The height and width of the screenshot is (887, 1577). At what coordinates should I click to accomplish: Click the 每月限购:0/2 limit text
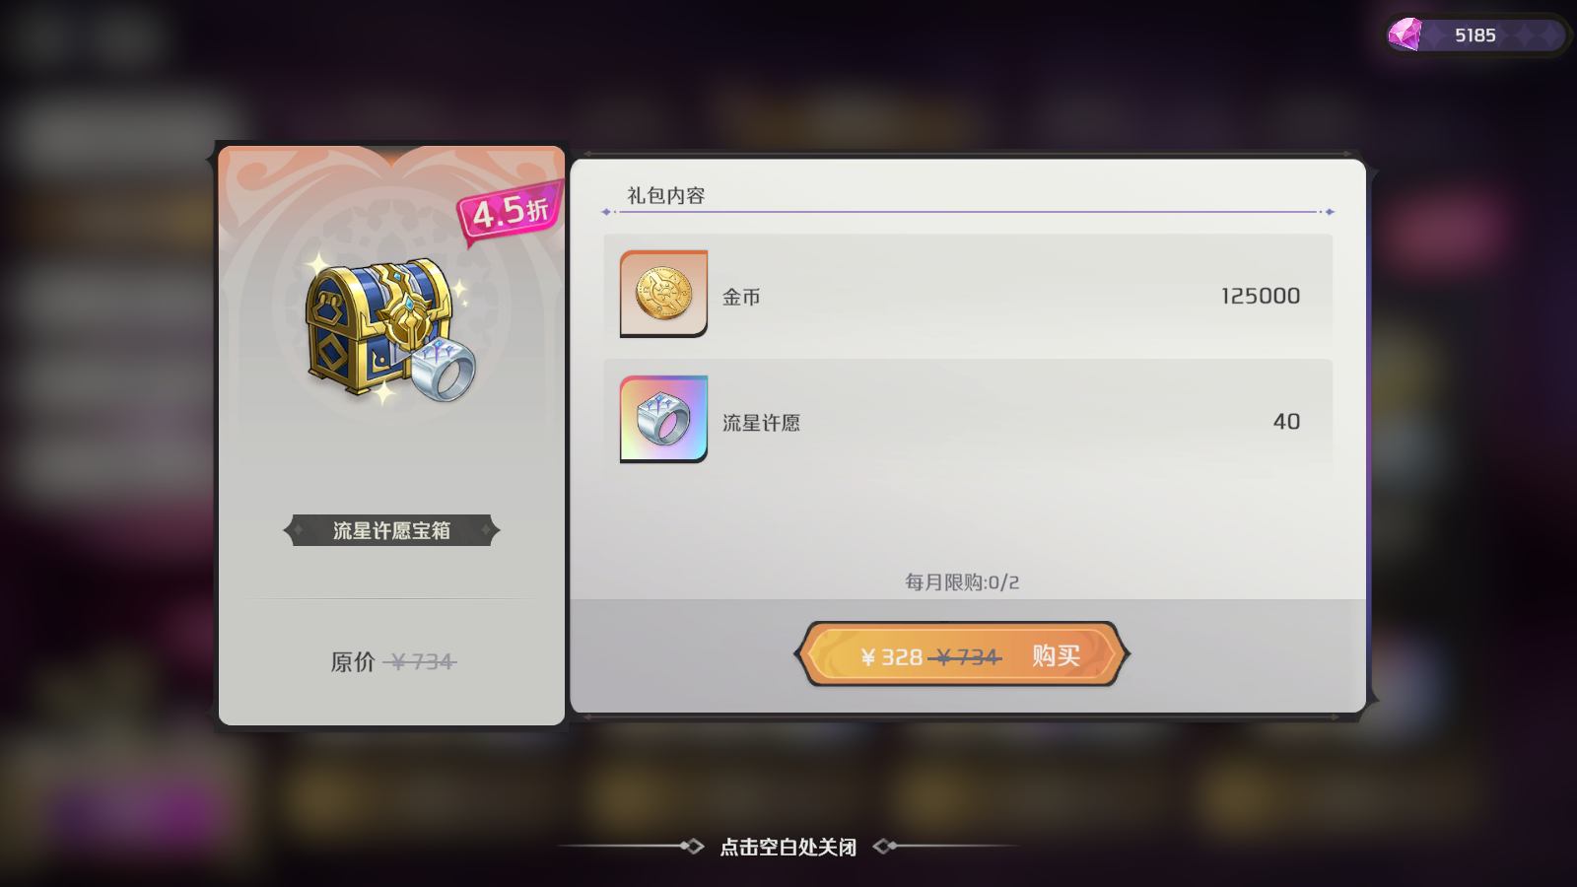point(962,582)
